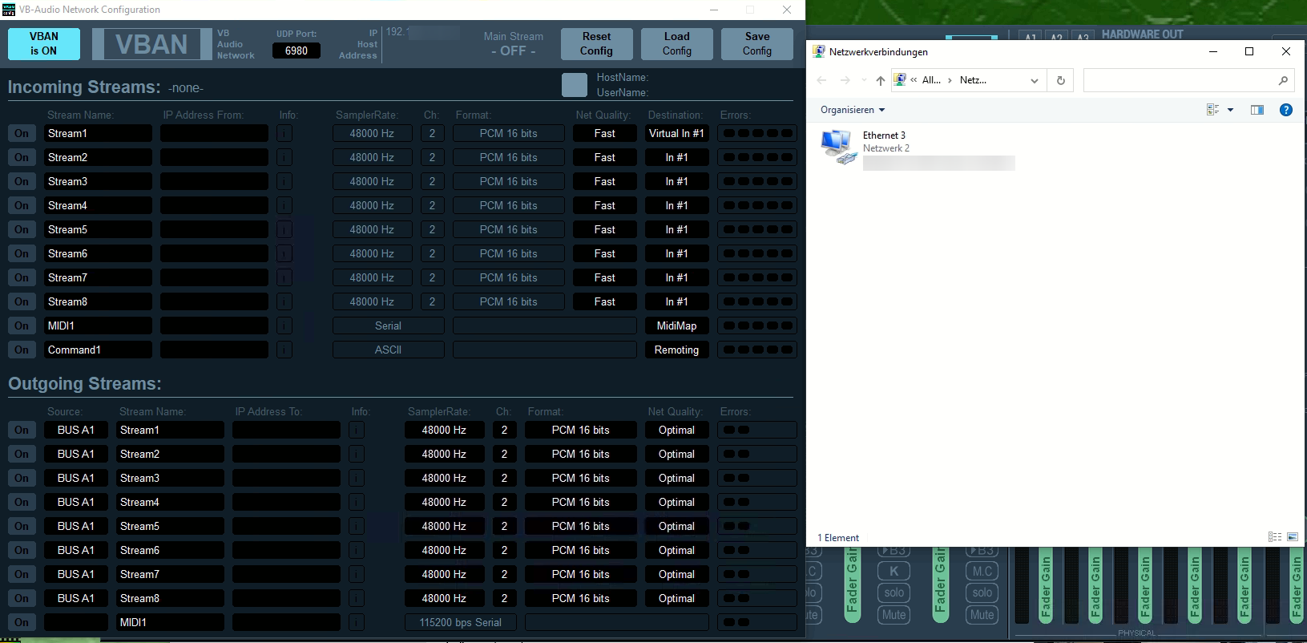Open info icon for outgoing Stream5
The width and height of the screenshot is (1307, 643).
(x=357, y=527)
